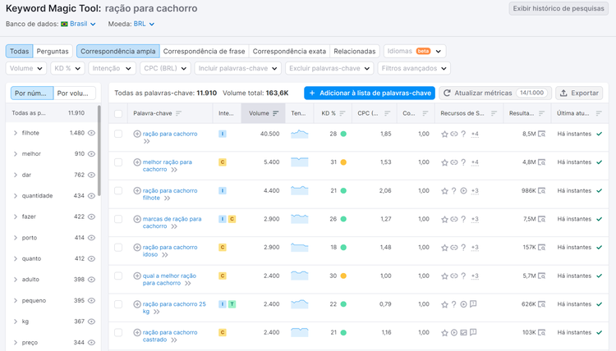The image size is (616, 351).
Task: Click the orange KD dot for 31
Action: pyautogui.click(x=343, y=162)
